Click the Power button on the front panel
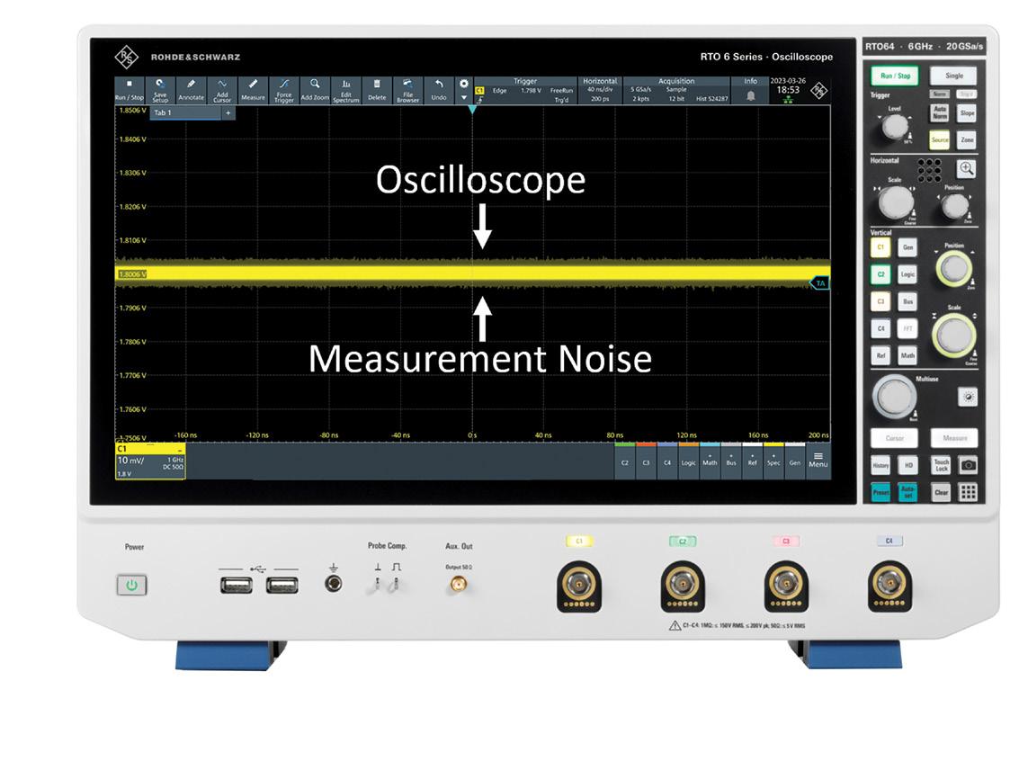Screen dimensions: 1019x770 (132, 585)
